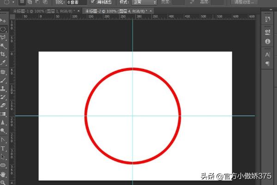Click the Intersect with Selection icon
This screenshot has height=185, width=277.
[x=45, y=2]
